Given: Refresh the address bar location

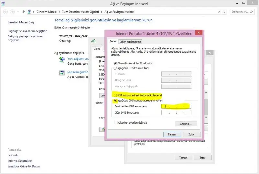Looking at the screenshot, I should [224, 12].
